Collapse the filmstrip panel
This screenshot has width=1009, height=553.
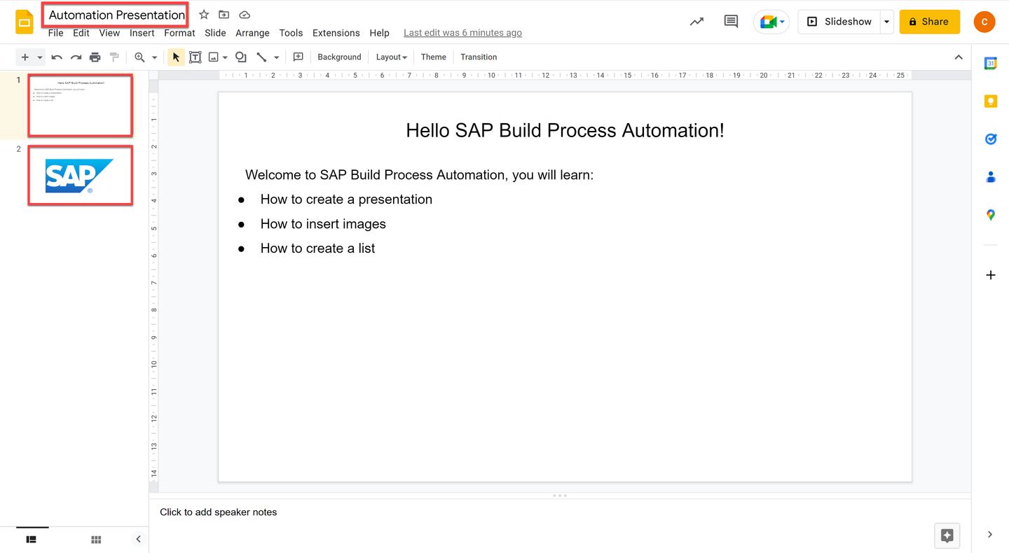pos(138,539)
